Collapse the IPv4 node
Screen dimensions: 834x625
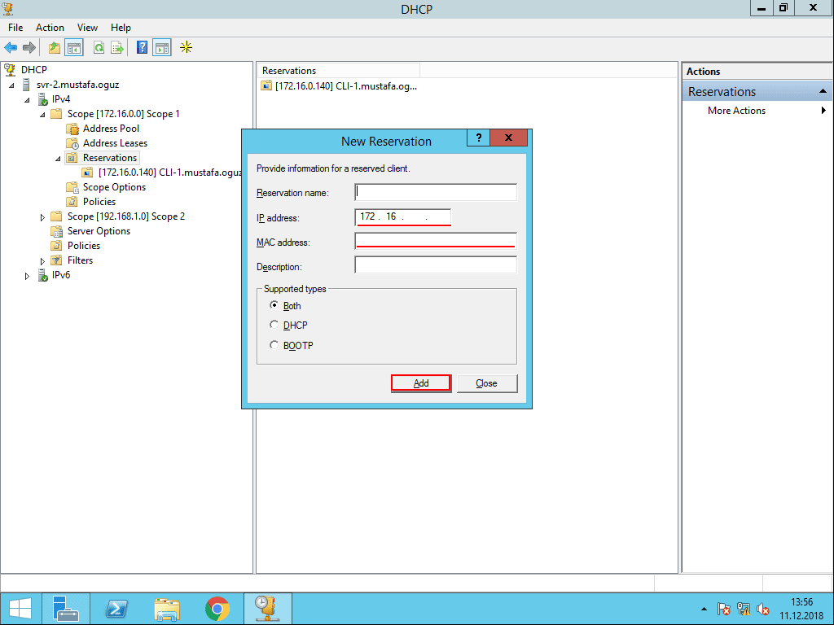27,100
